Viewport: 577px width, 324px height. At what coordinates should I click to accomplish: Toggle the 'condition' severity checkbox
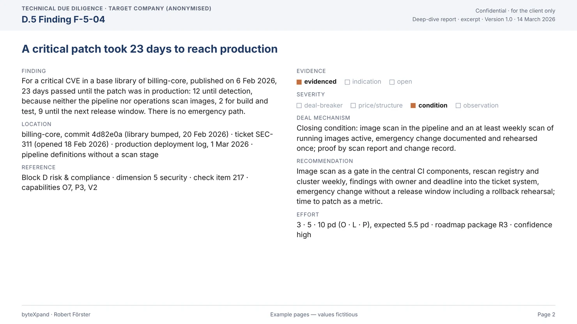[x=413, y=106]
